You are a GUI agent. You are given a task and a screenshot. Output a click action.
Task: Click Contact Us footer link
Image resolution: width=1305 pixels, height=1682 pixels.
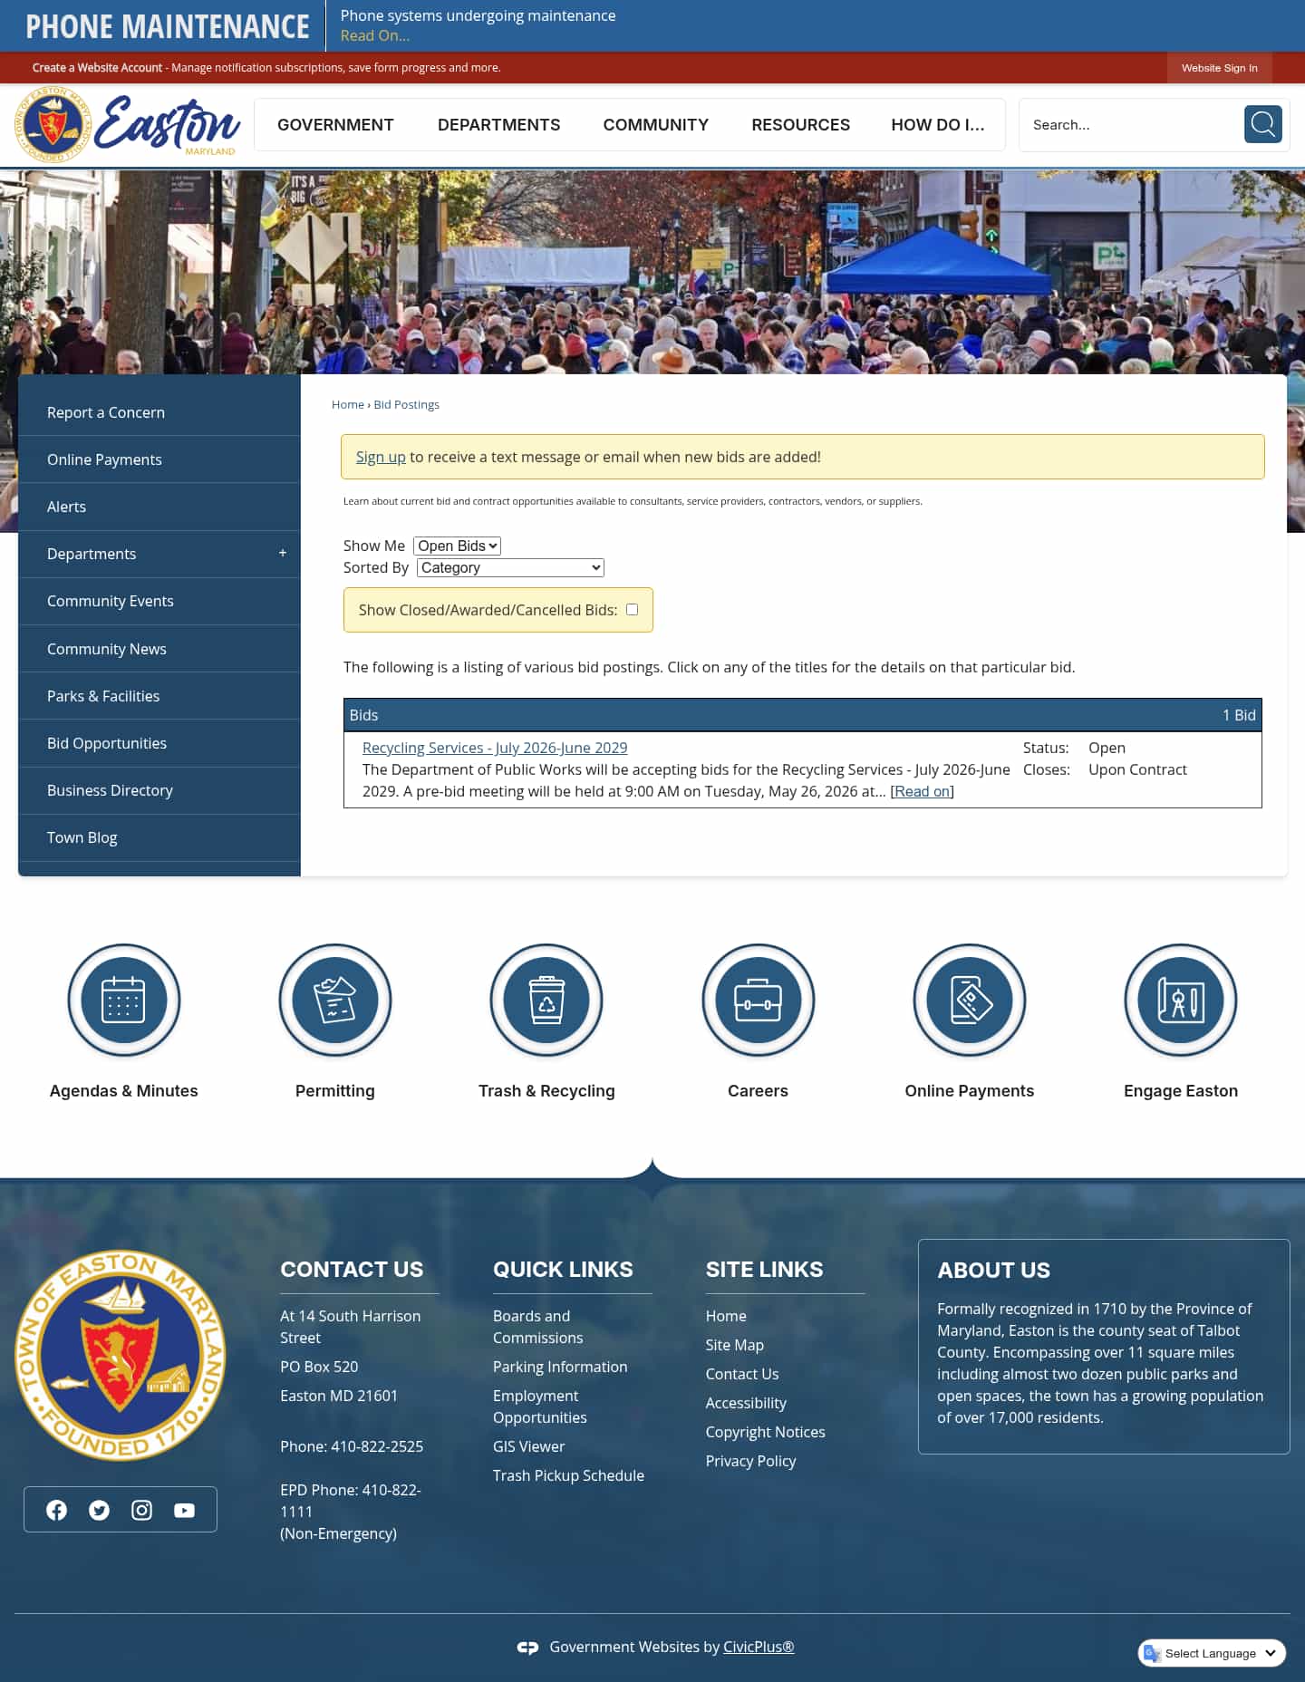[742, 1374]
